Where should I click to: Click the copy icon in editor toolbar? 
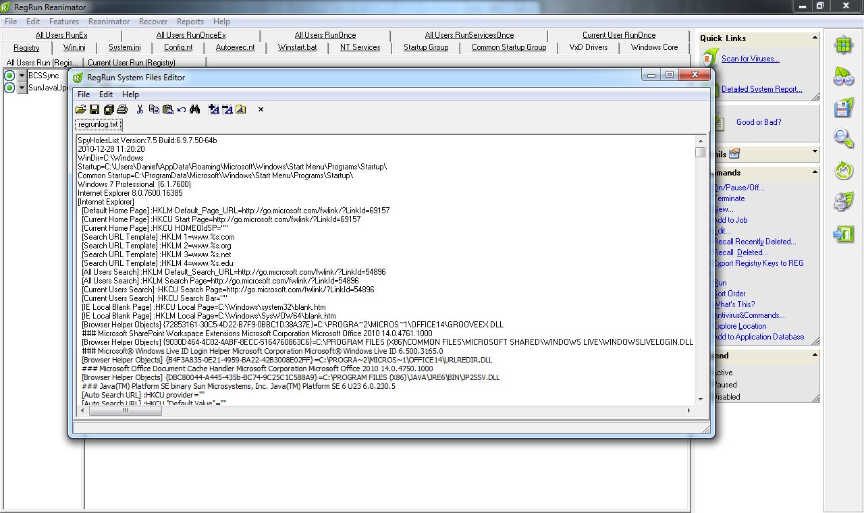[x=154, y=109]
